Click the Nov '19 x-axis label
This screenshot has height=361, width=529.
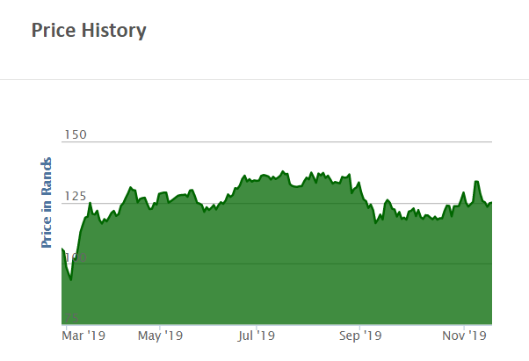click(x=464, y=336)
